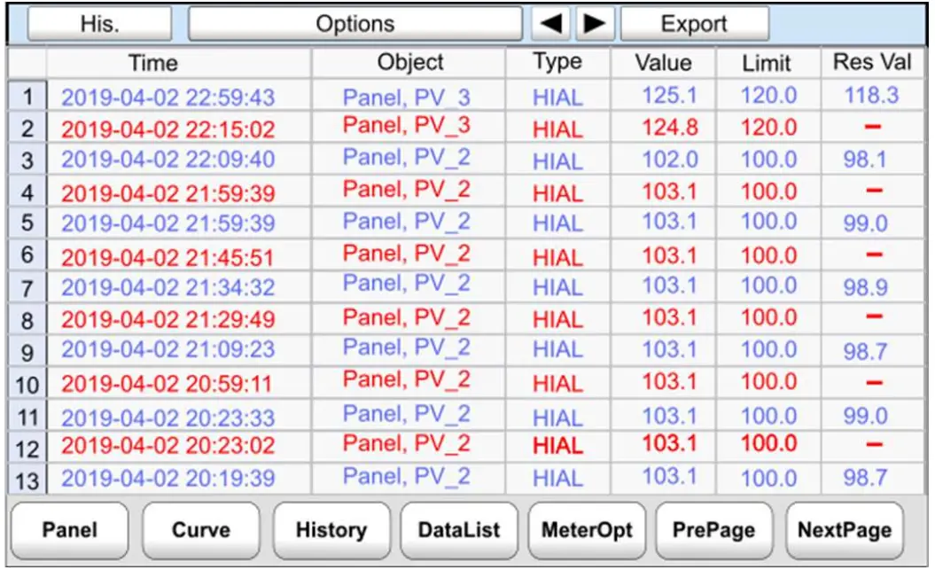The height and width of the screenshot is (570, 935).
Task: Export the alarm list
Action: (694, 24)
